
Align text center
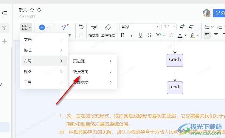pyautogui.click(x=216, y=35)
